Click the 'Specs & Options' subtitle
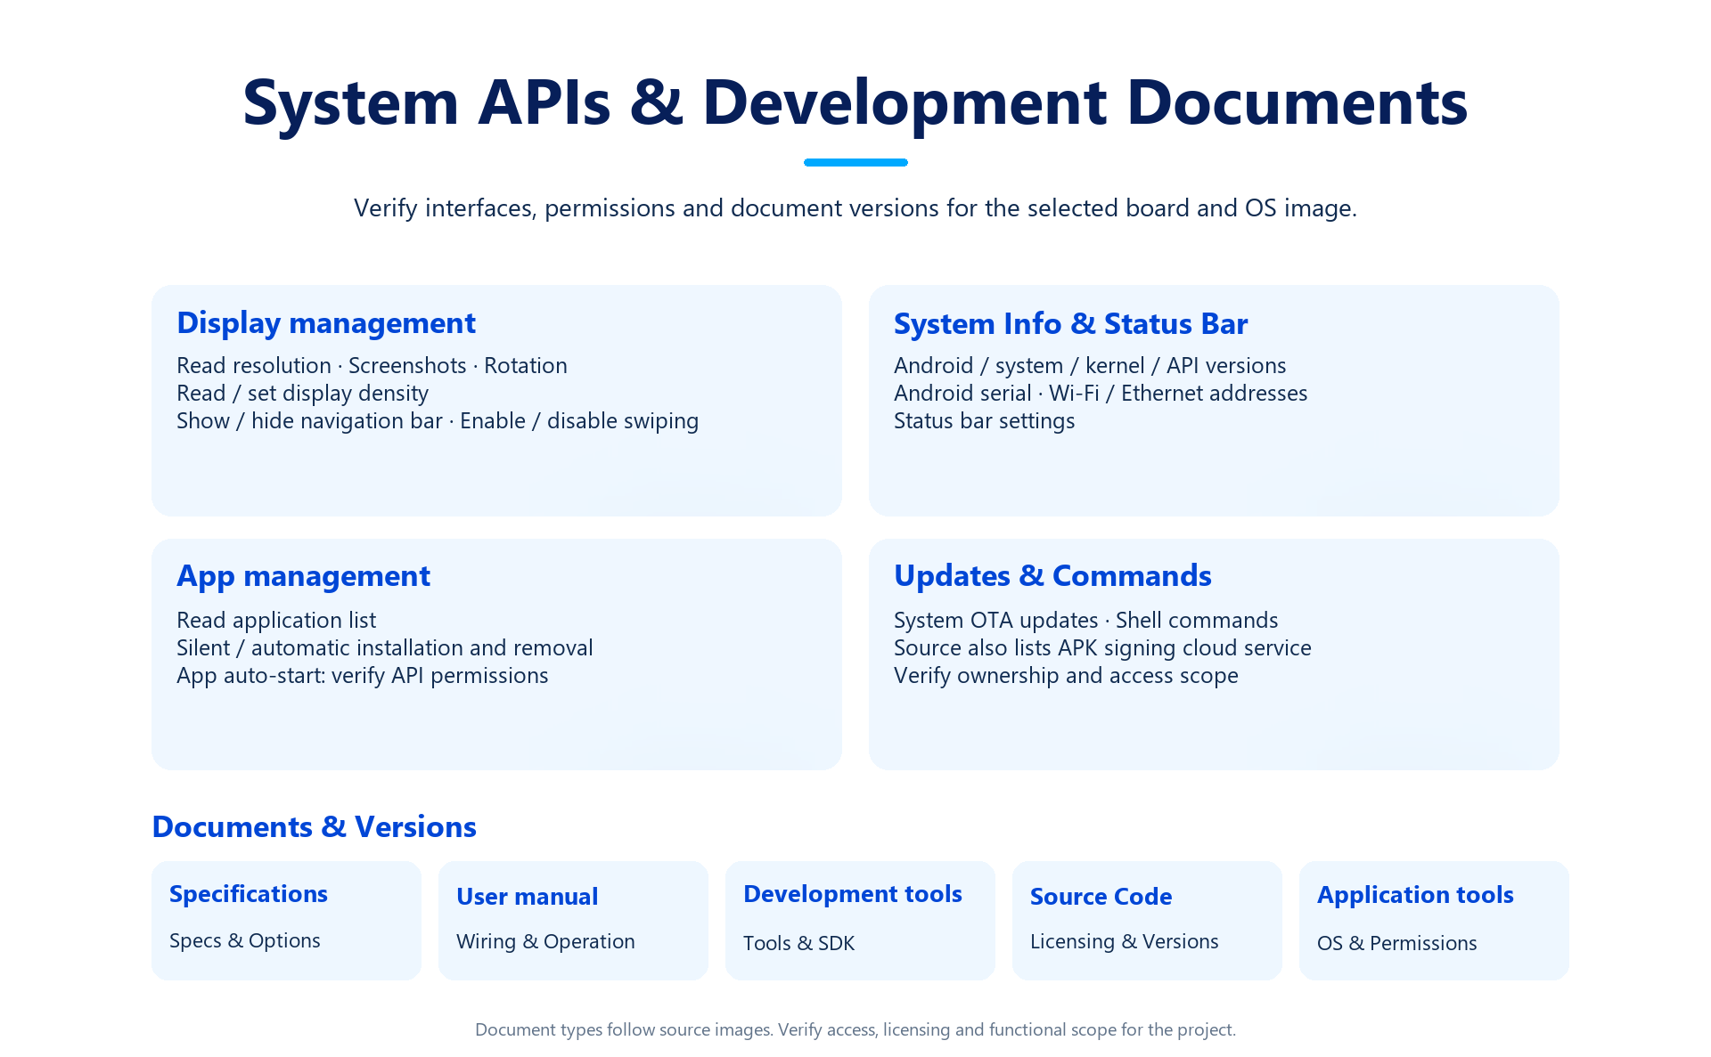Screen dimensions: 1711x1057 [x=244, y=941]
